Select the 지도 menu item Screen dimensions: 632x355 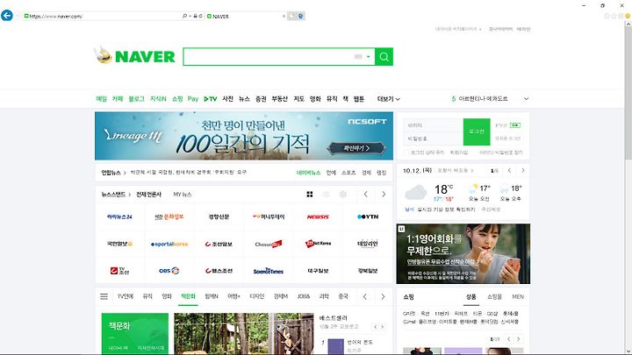(x=298, y=98)
